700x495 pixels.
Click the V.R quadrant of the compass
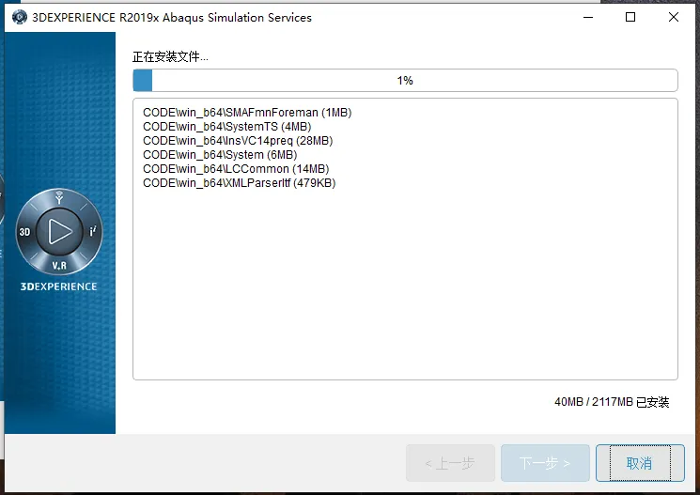59,266
